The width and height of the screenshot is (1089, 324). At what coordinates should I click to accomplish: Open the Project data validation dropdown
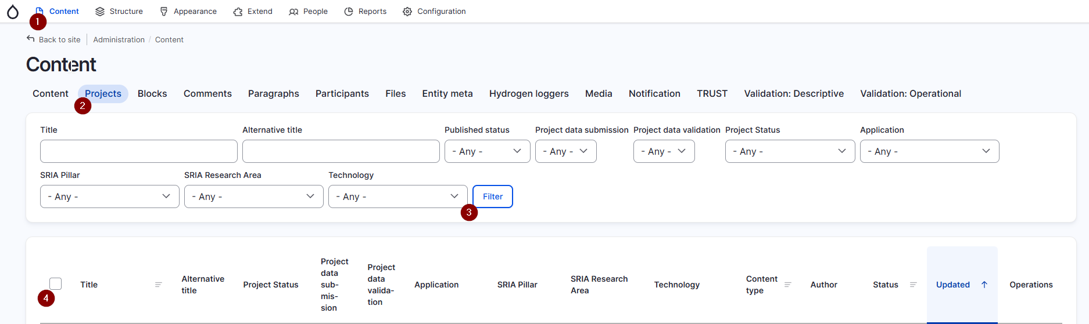pos(664,151)
